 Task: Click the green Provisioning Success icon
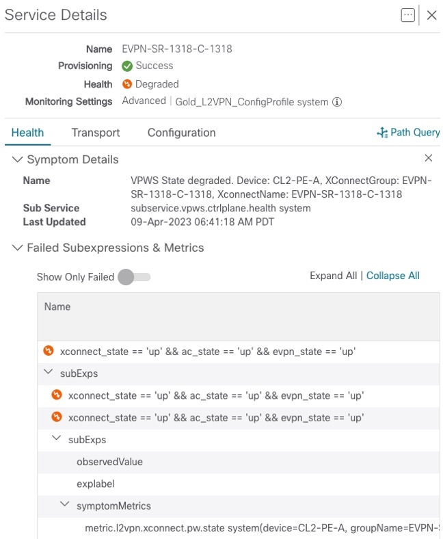tap(127, 66)
